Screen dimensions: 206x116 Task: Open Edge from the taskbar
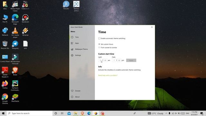tap(89, 113)
